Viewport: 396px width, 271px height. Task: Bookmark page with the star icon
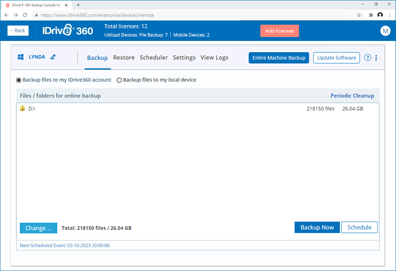[359, 15]
